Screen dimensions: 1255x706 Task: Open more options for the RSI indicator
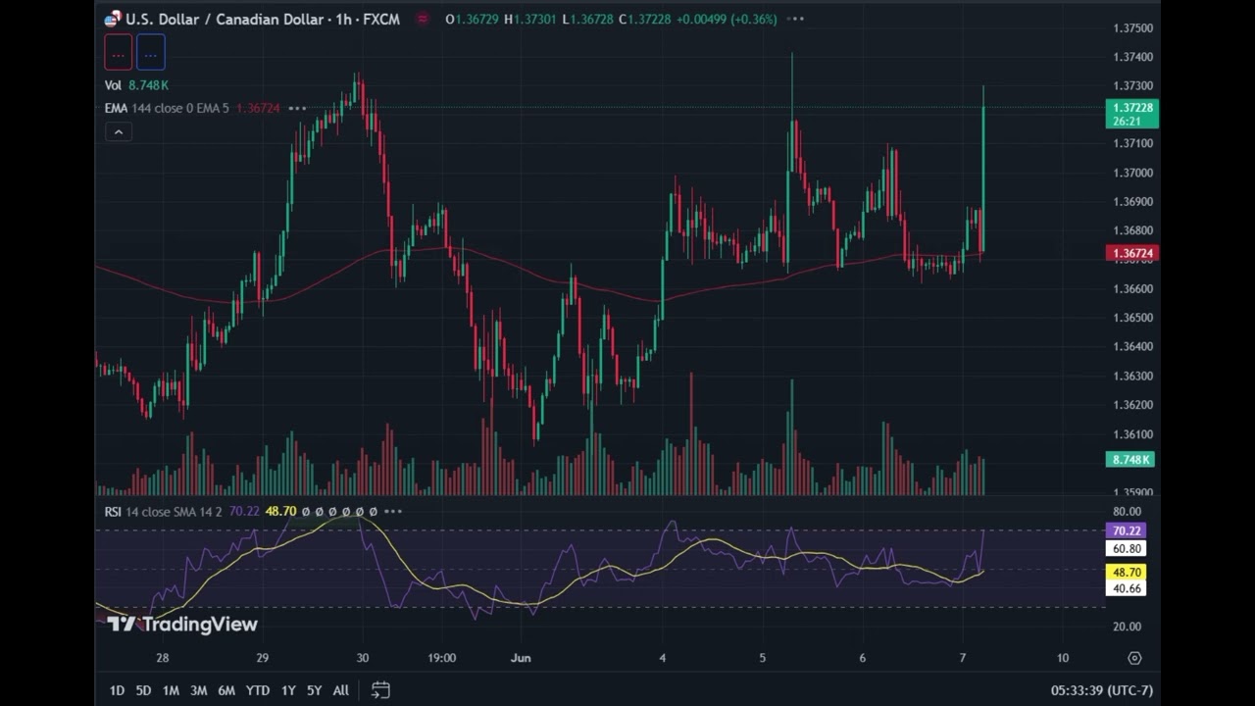point(393,512)
